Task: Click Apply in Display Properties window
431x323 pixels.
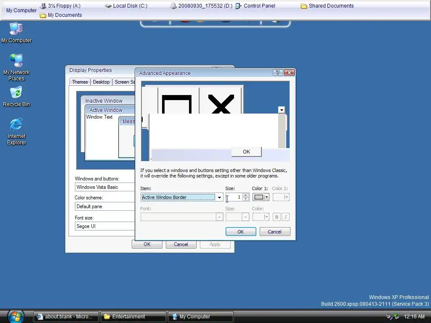Action: (x=215, y=244)
